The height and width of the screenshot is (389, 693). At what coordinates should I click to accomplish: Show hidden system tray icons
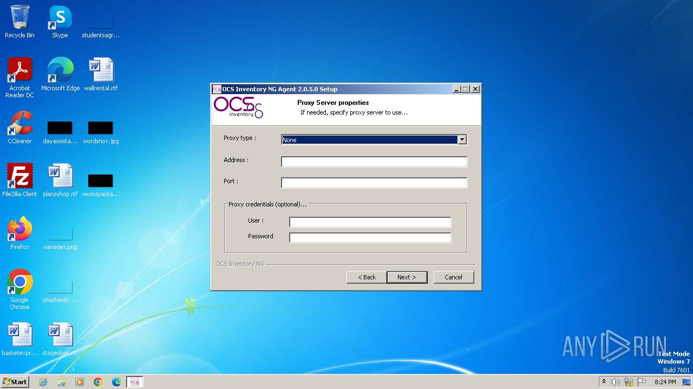[604, 382]
